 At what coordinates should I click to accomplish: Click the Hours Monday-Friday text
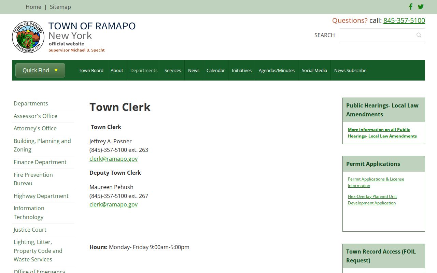(x=139, y=247)
